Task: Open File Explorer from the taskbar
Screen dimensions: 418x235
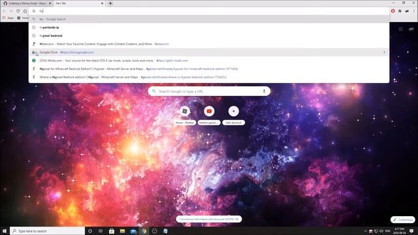Action: [x=122, y=231]
